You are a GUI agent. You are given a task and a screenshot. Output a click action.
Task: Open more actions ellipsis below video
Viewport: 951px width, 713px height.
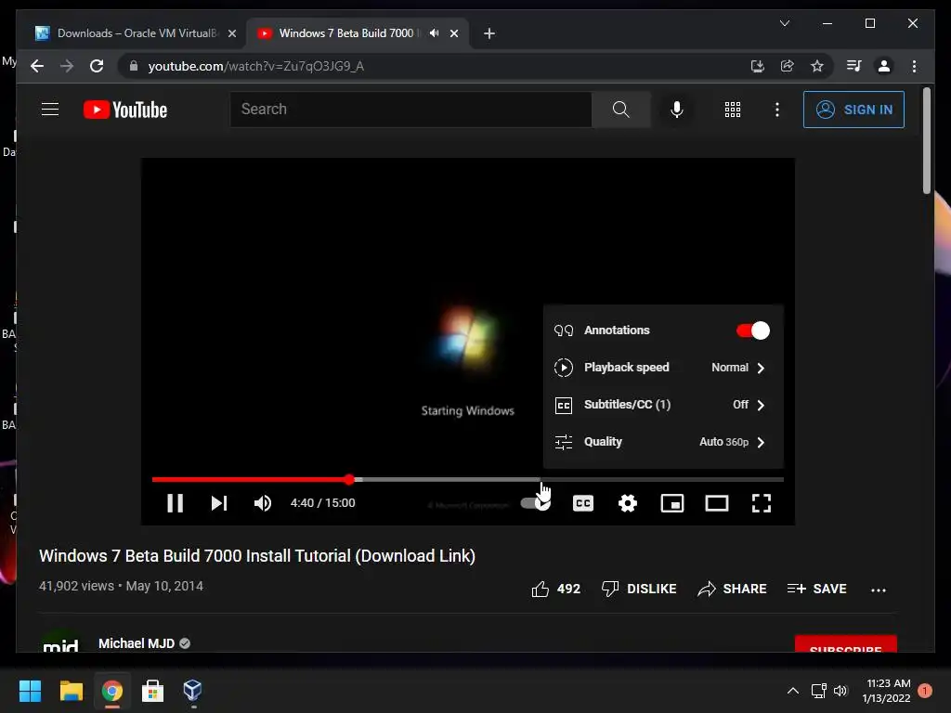[879, 590]
